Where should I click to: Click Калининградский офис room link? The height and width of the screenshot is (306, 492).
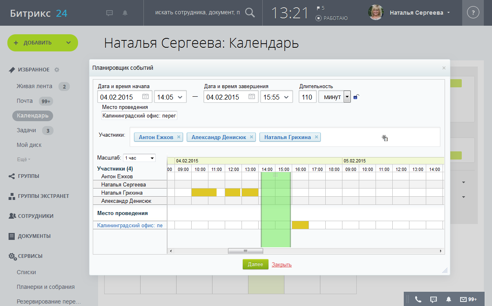click(130, 225)
